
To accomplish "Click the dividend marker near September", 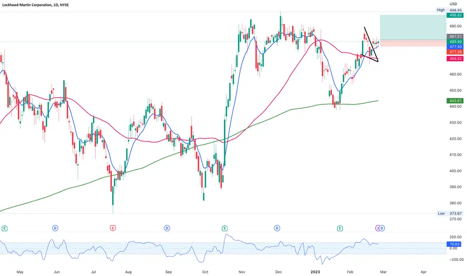I will pos(167,228).
